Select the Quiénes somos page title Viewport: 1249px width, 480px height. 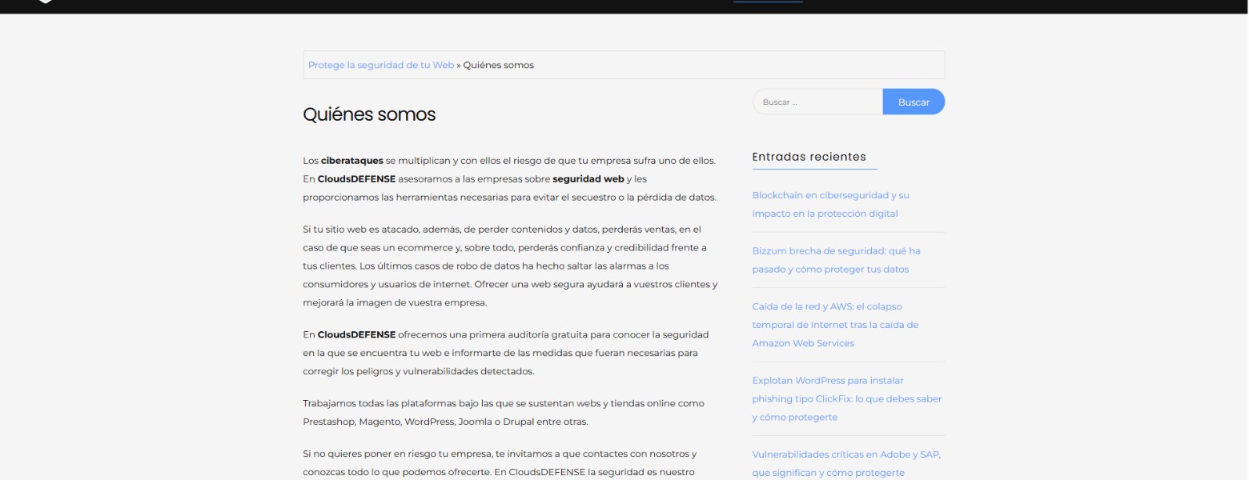pyautogui.click(x=368, y=114)
